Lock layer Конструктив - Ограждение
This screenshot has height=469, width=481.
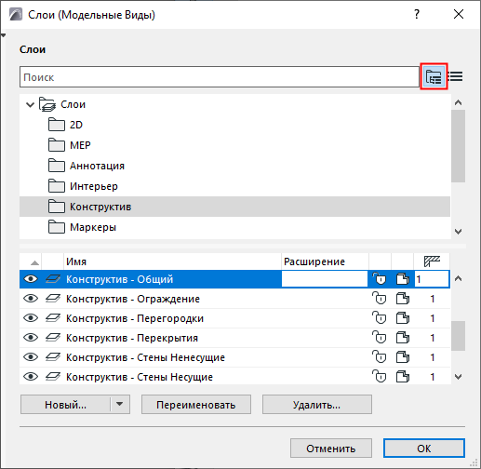pyautogui.click(x=380, y=298)
